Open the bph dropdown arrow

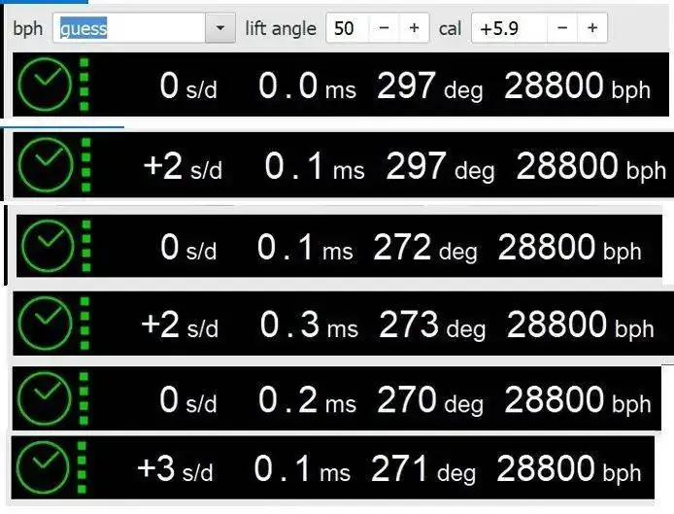point(220,28)
